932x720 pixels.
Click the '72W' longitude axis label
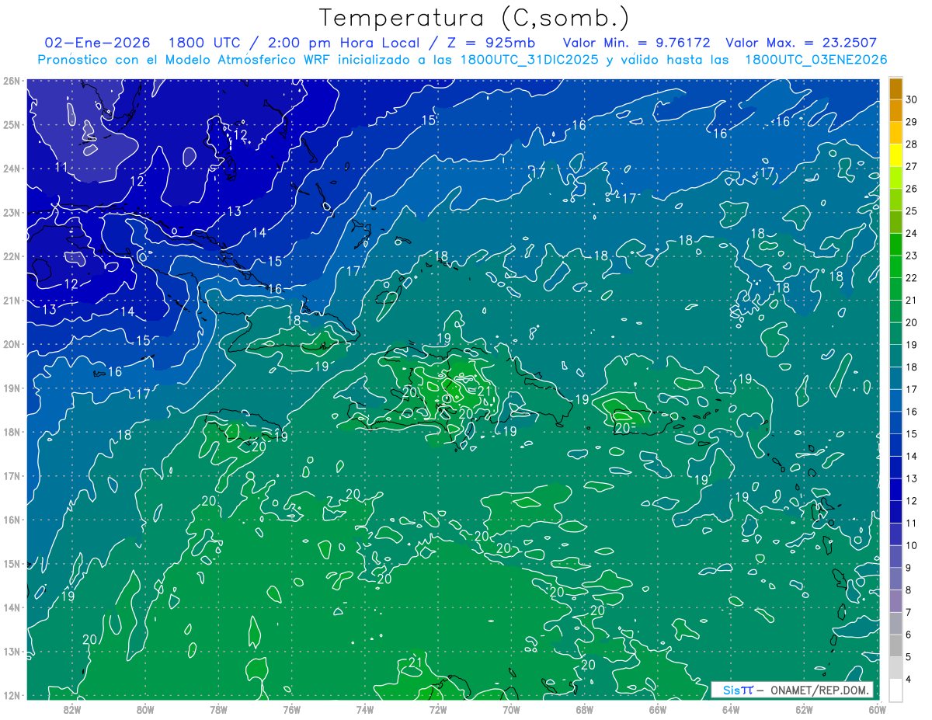[x=437, y=708]
